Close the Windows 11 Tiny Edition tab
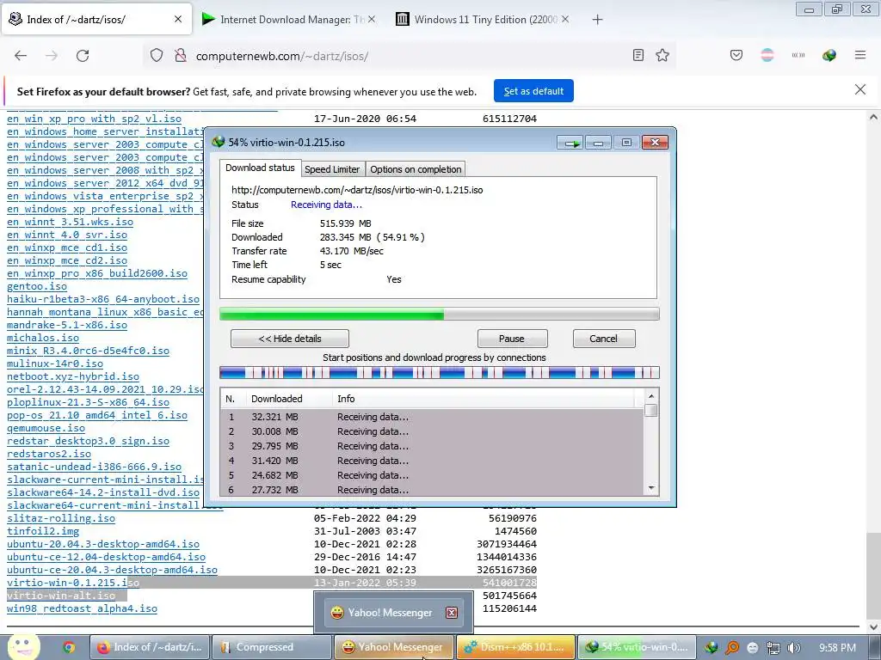The height and width of the screenshot is (660, 881). [x=565, y=19]
